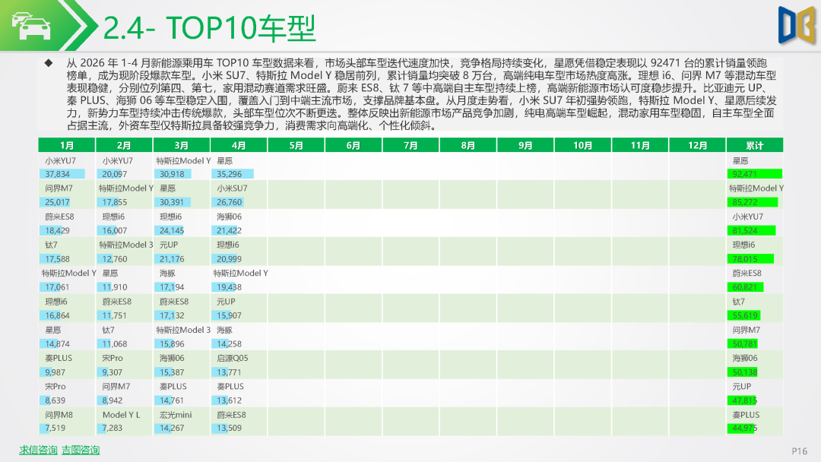Select the 3月 column header

(x=181, y=145)
